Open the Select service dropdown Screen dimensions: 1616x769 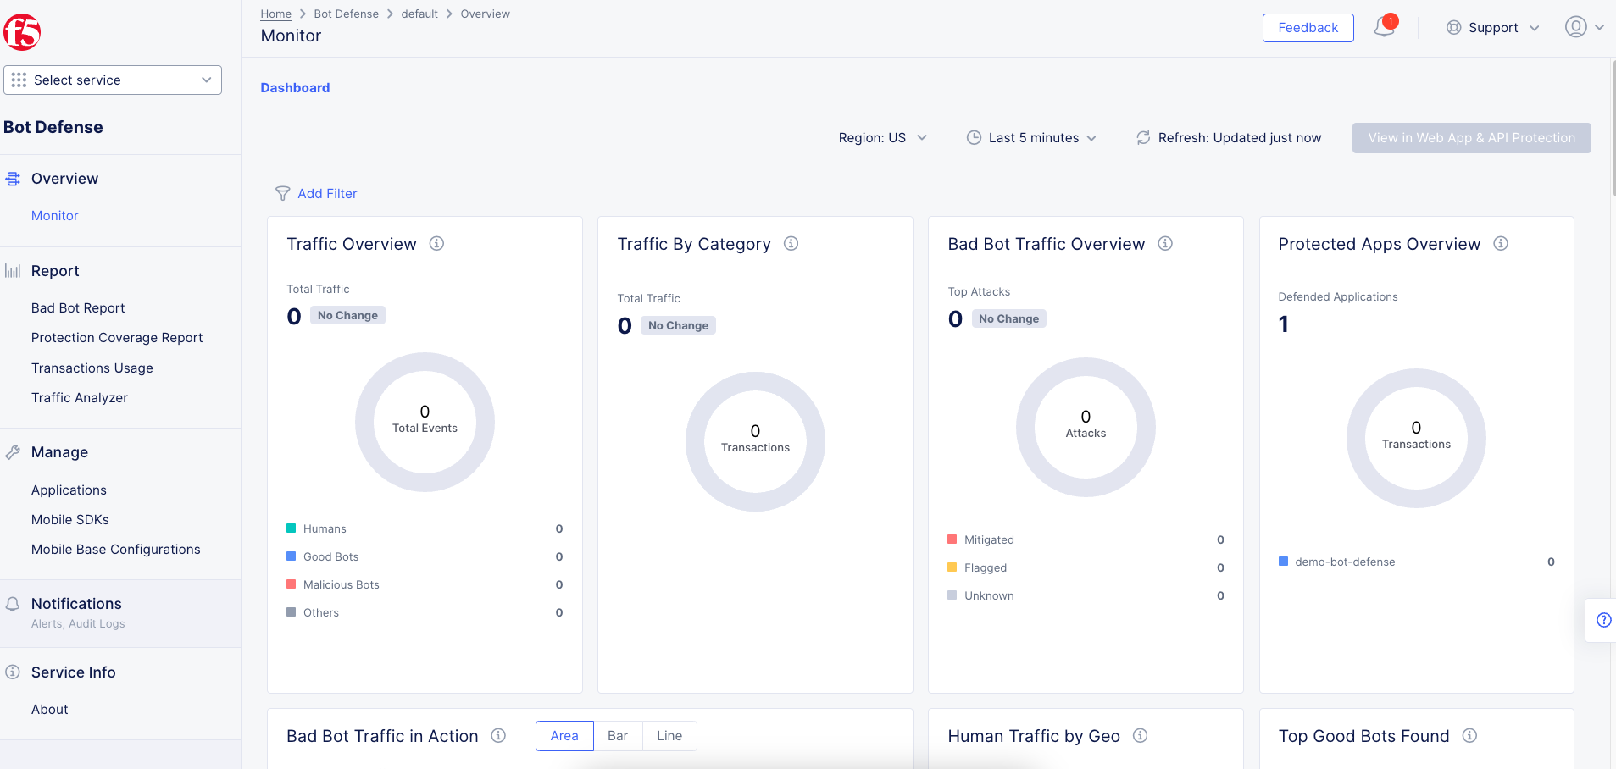pos(113,80)
